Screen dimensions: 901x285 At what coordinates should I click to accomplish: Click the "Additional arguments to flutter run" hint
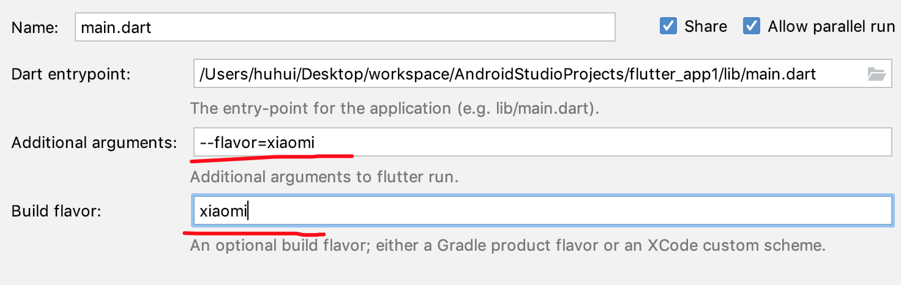[324, 177]
